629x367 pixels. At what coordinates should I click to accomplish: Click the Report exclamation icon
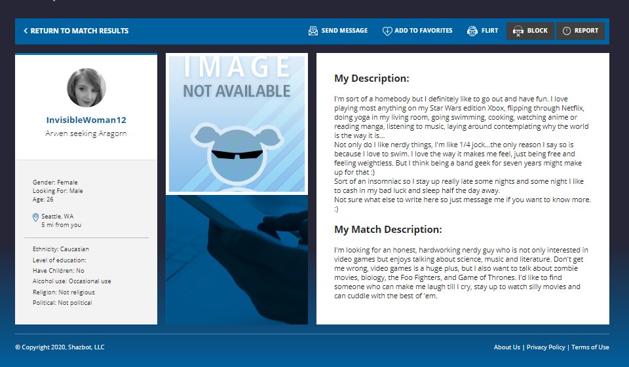coord(567,31)
